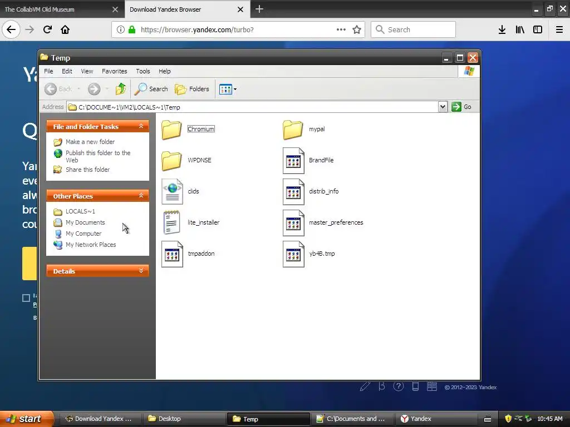Select the tmpaddon file icon
570x427 pixels.
(172, 254)
